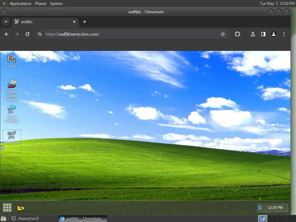Image resolution: width=296 pixels, height=222 pixels.
Task: Click the yellow envelope icon in the page taskbar
Action: click(x=21, y=208)
